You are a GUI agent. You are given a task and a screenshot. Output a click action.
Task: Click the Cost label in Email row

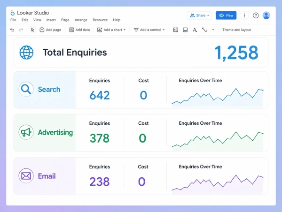tap(143, 167)
